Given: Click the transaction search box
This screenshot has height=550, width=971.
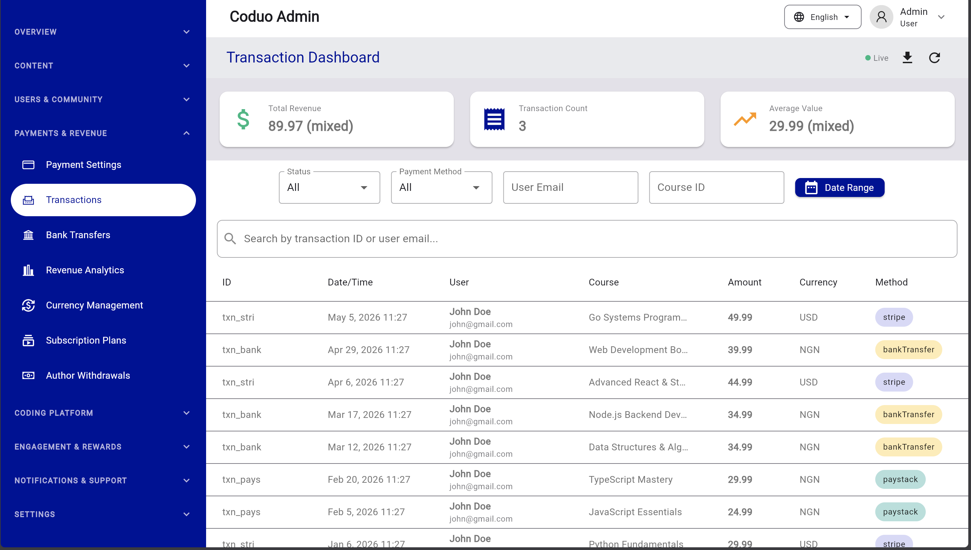Looking at the screenshot, I should 587,239.
